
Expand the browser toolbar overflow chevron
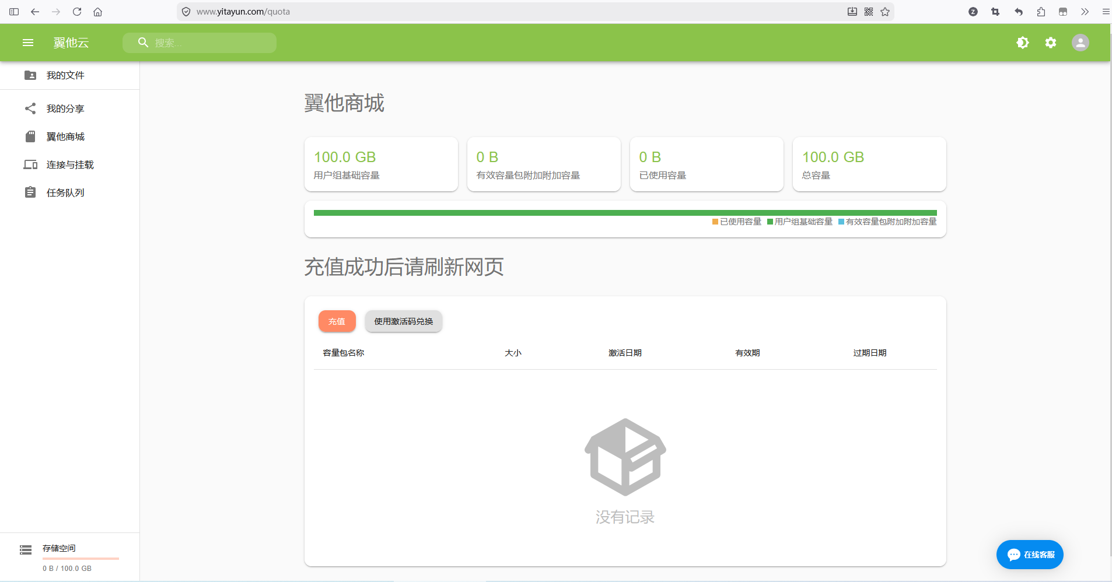click(x=1085, y=12)
